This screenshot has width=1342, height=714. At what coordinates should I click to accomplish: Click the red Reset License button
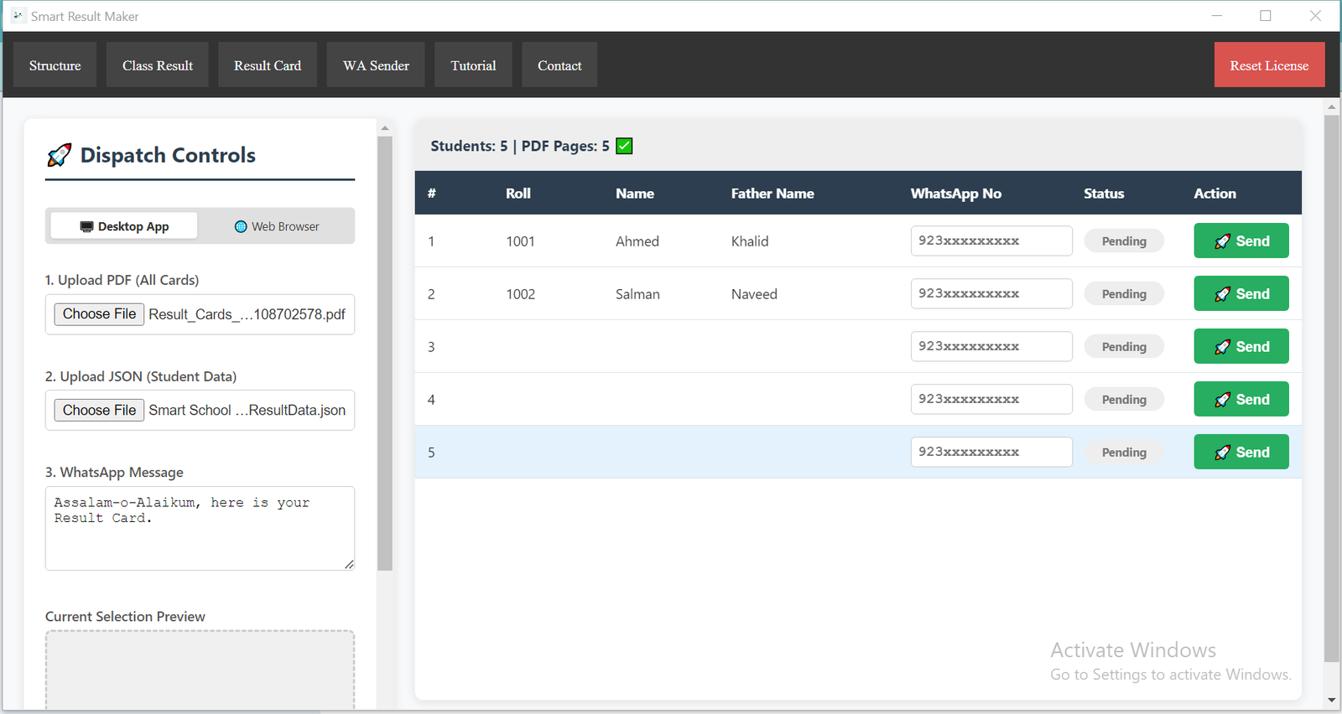[1269, 65]
